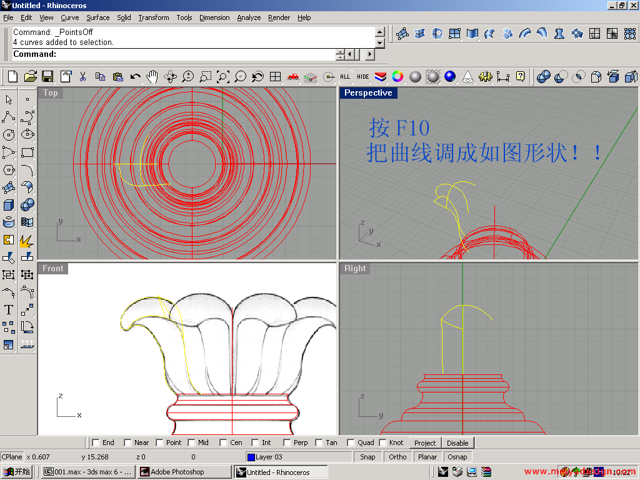Enable the End osnap checkbox
This screenshot has width=640, height=480.
[96, 442]
